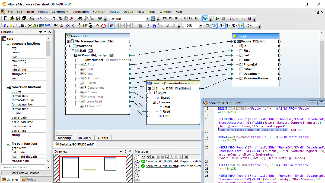Collapse the Staff worksheet node

pos(73,51)
